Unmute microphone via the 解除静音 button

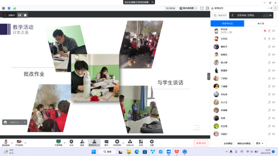6,143
